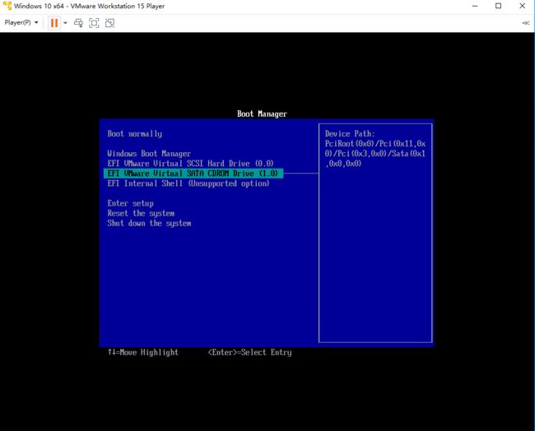Open the Player(P) menu
The width and height of the screenshot is (535, 431).
click(x=21, y=23)
